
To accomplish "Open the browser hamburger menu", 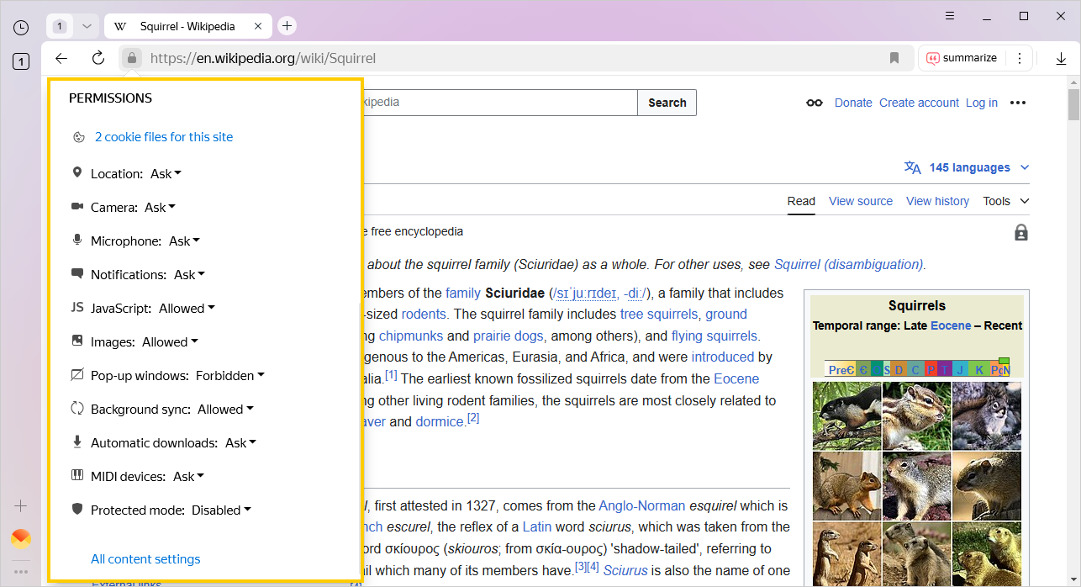I will (950, 16).
